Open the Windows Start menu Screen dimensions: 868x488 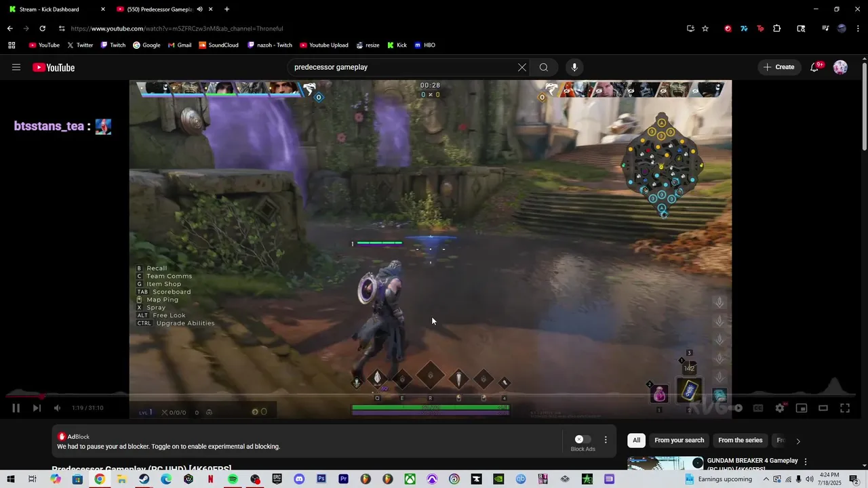(11, 479)
